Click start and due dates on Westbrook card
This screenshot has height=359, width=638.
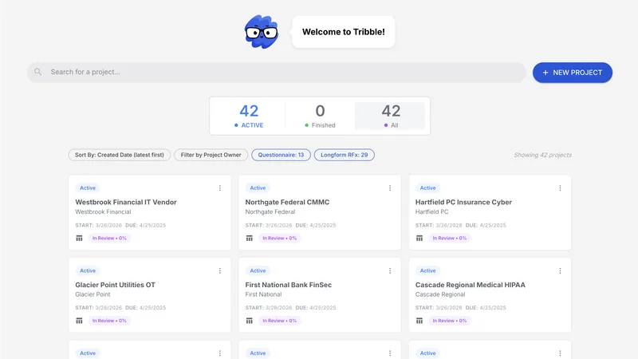(120, 225)
